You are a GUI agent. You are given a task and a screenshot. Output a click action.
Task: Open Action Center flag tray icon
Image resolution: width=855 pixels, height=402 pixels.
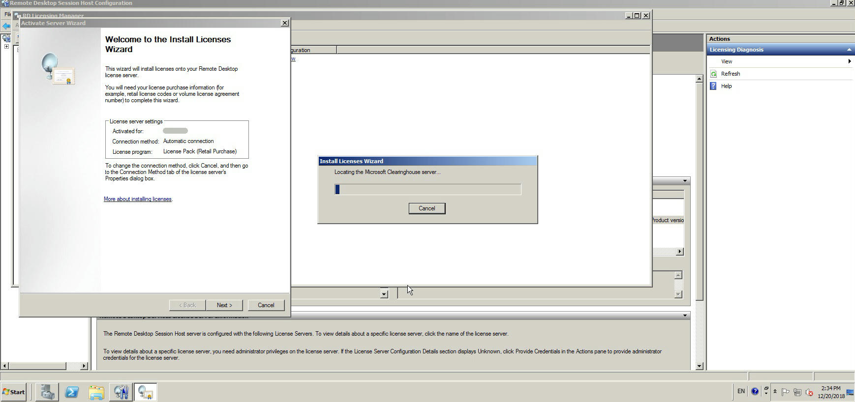pyautogui.click(x=785, y=392)
